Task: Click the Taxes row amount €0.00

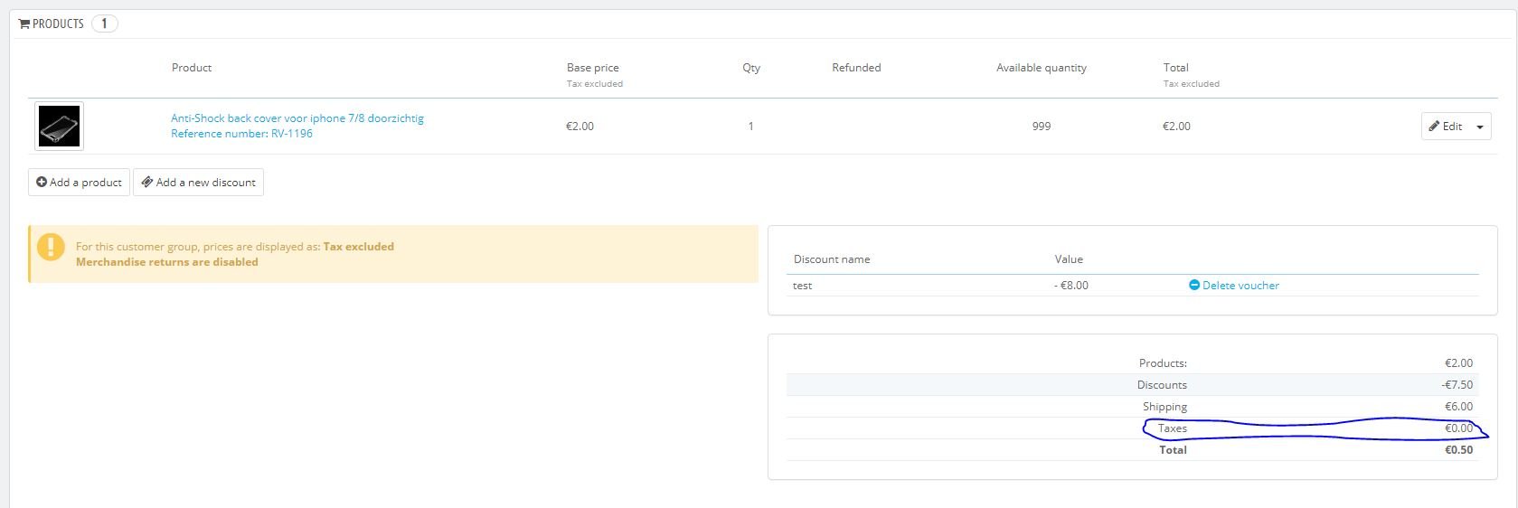Action: click(x=1458, y=428)
